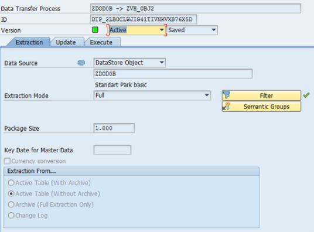Click the Key Date for Master Data field
Viewport: 314px width, 232px height.
[112, 150]
